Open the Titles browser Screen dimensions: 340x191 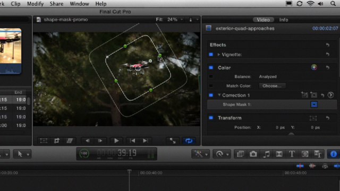(x=292, y=154)
